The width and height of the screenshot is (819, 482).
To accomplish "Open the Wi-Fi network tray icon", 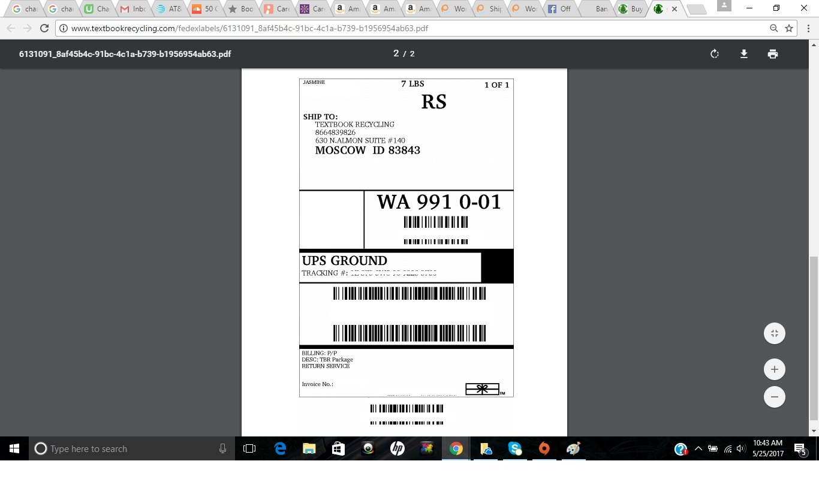I will coord(727,448).
